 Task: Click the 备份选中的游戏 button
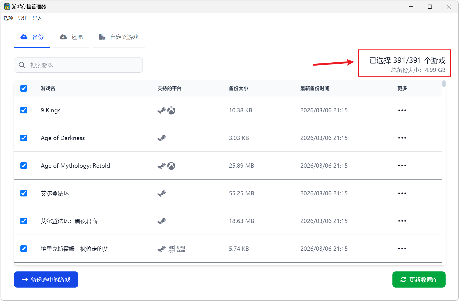[46, 279]
